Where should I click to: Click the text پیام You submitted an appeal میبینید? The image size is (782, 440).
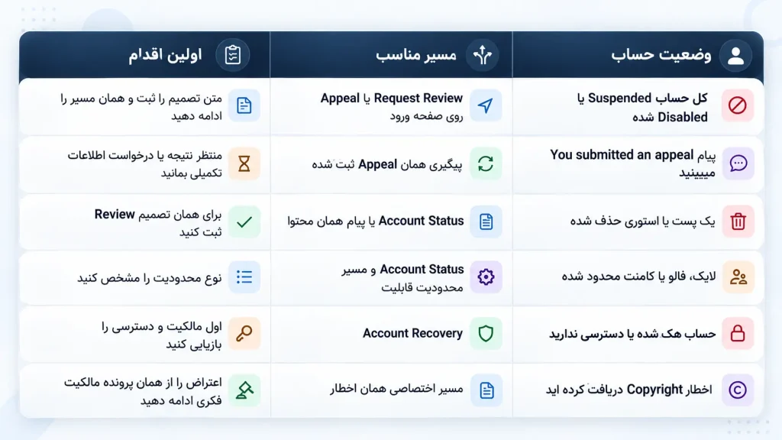pyautogui.click(x=633, y=163)
